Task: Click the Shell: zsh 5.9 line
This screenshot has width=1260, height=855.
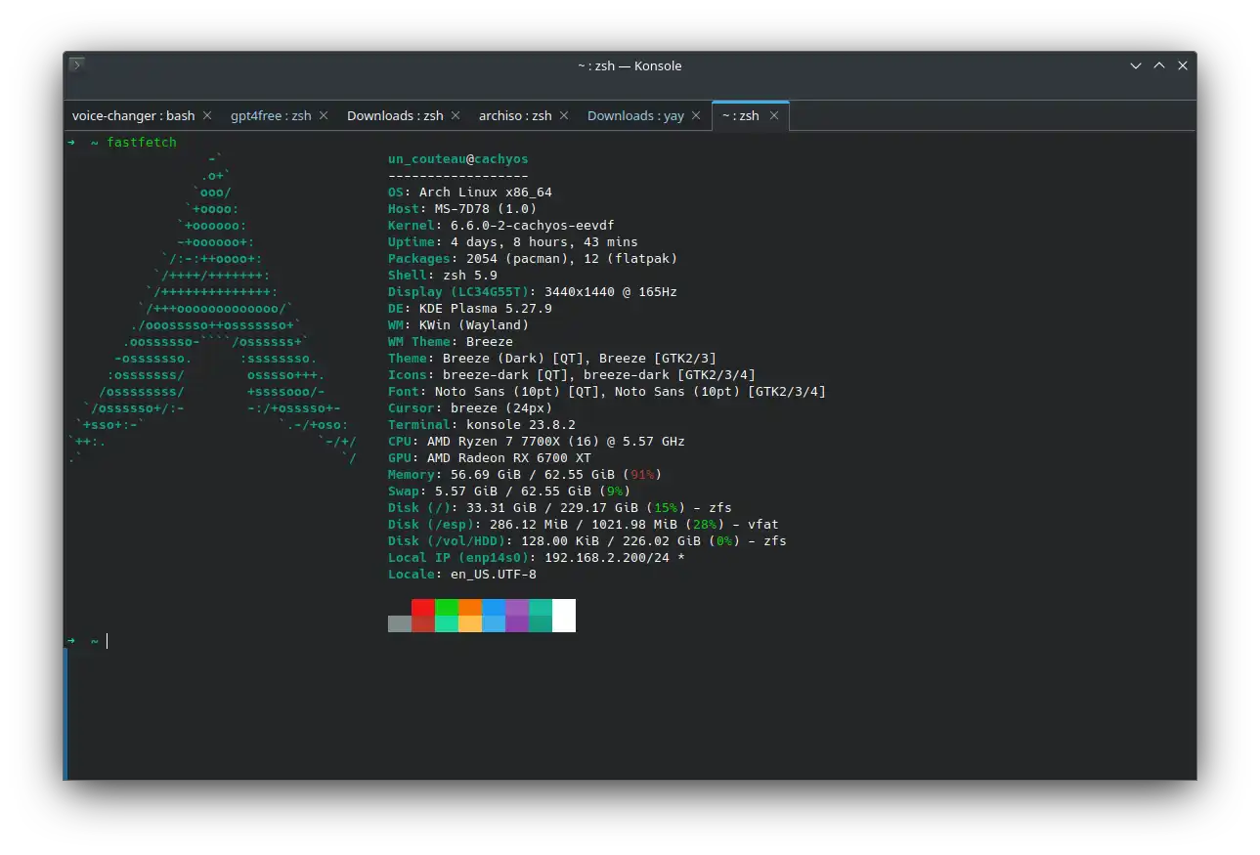Action: click(x=443, y=275)
